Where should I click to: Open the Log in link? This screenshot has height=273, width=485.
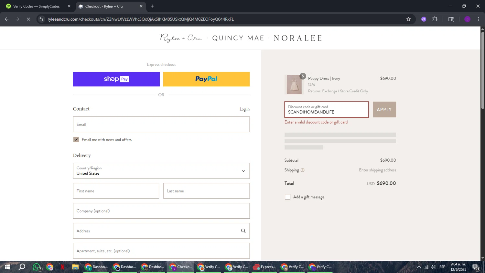(x=244, y=109)
